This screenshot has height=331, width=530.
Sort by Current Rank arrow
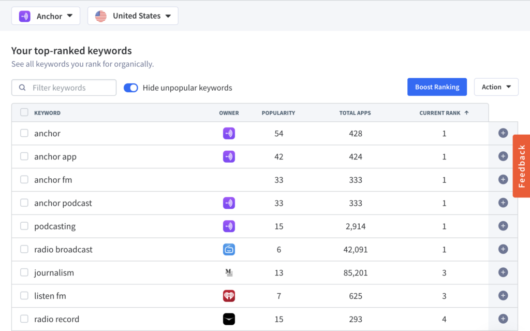[x=466, y=113]
